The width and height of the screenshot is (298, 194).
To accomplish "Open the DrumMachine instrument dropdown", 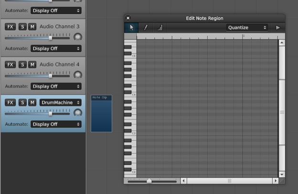I will coord(61,103).
